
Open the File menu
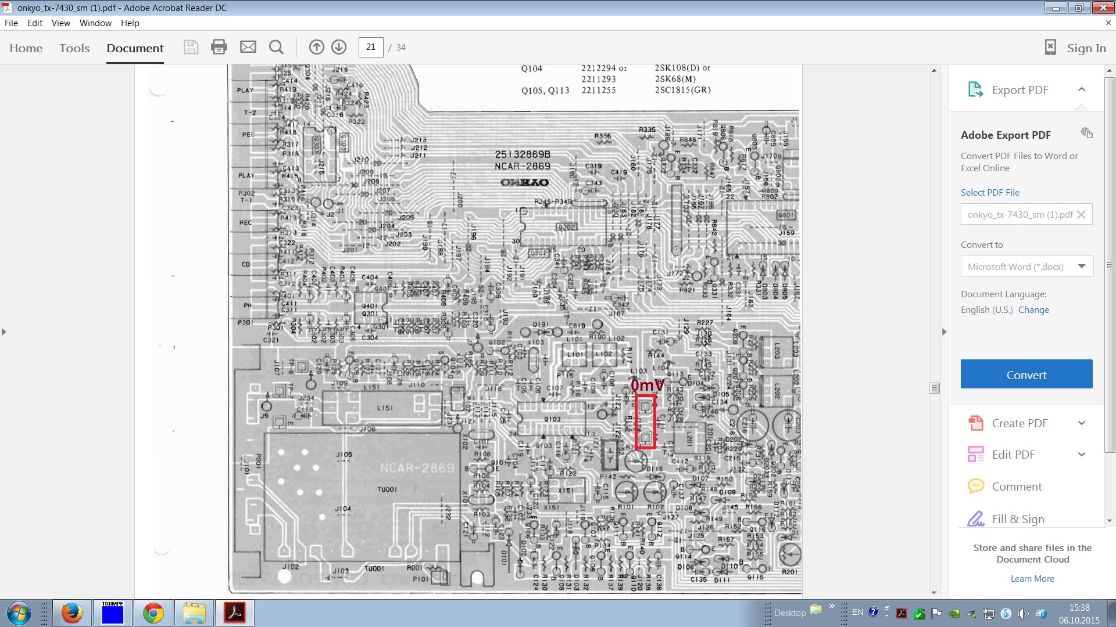point(11,23)
